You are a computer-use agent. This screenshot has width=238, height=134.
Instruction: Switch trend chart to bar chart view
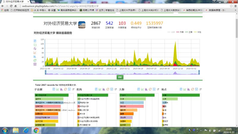point(35,56)
